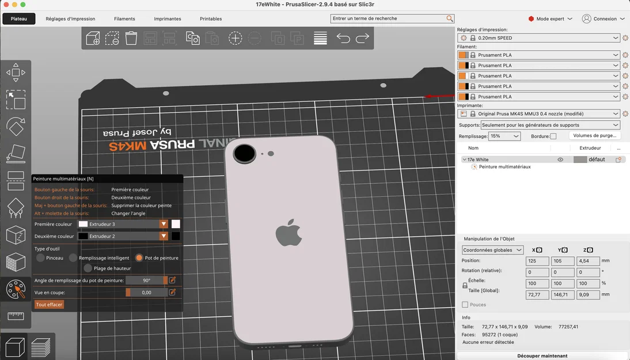Screen dimensions: 630x360
Task: Open edit icon for 17e White extruder
Action: [618, 160]
